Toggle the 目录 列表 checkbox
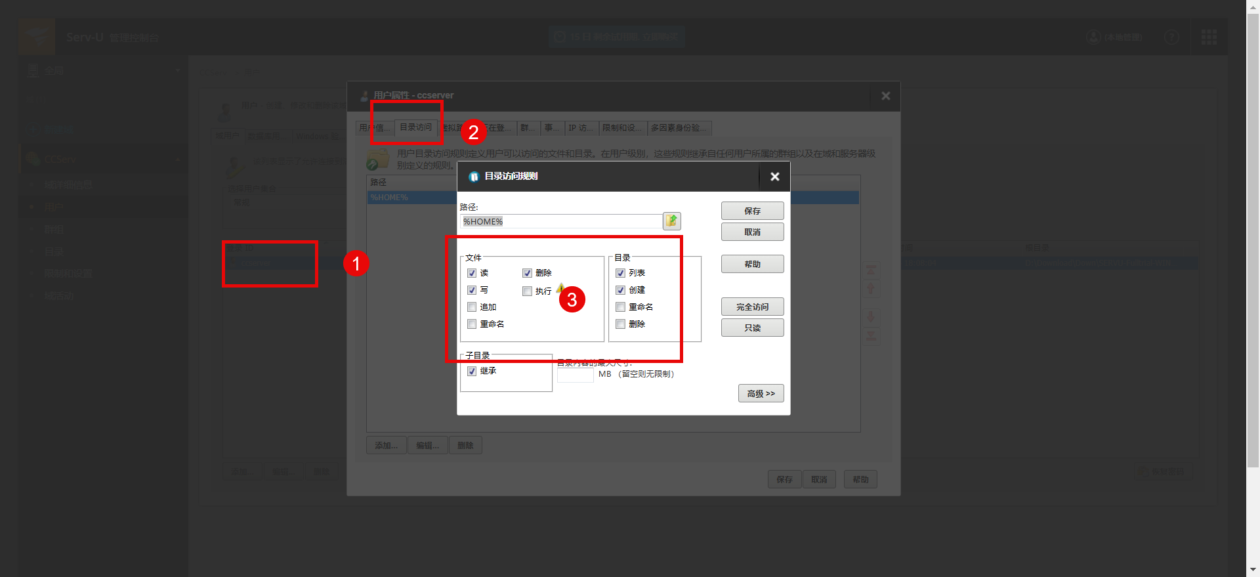The image size is (1260, 577). (620, 273)
